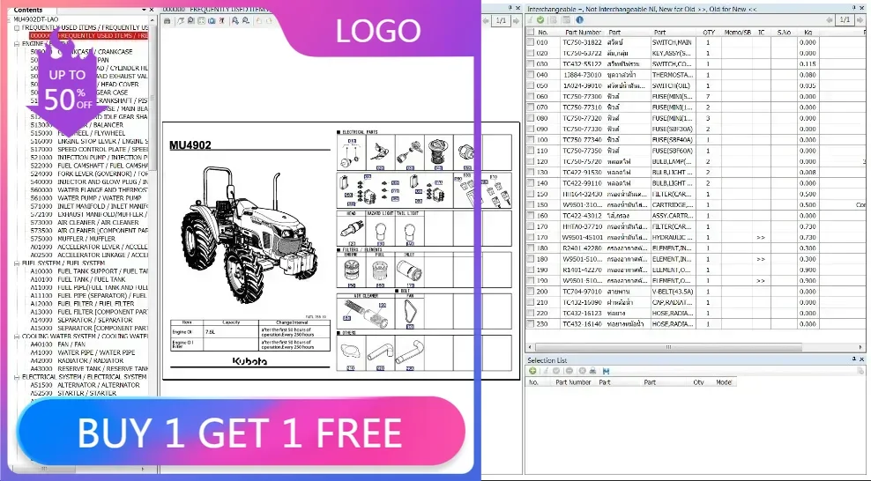Click the Contents tree vertical scrollbar
This screenshot has width=871, height=481.
coord(153,100)
